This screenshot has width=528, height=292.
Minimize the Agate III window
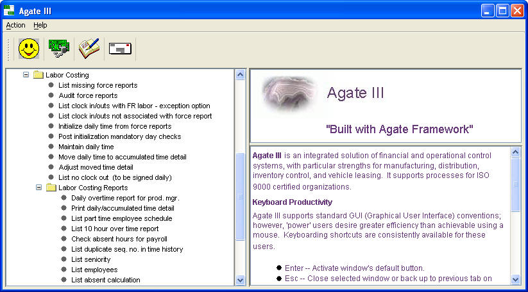pyautogui.click(x=487, y=11)
